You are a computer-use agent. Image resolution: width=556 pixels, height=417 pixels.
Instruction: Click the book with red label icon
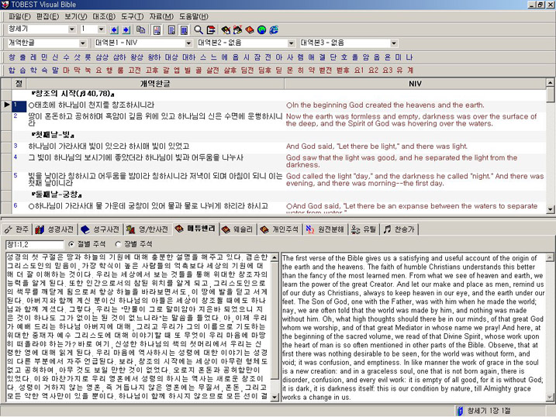pyautogui.click(x=237, y=30)
